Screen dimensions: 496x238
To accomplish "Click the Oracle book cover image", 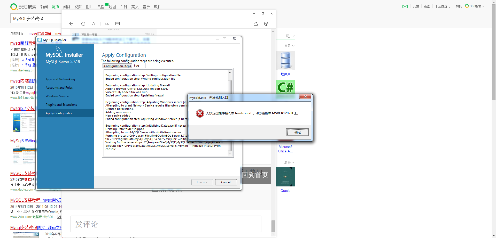I will pos(285,177).
